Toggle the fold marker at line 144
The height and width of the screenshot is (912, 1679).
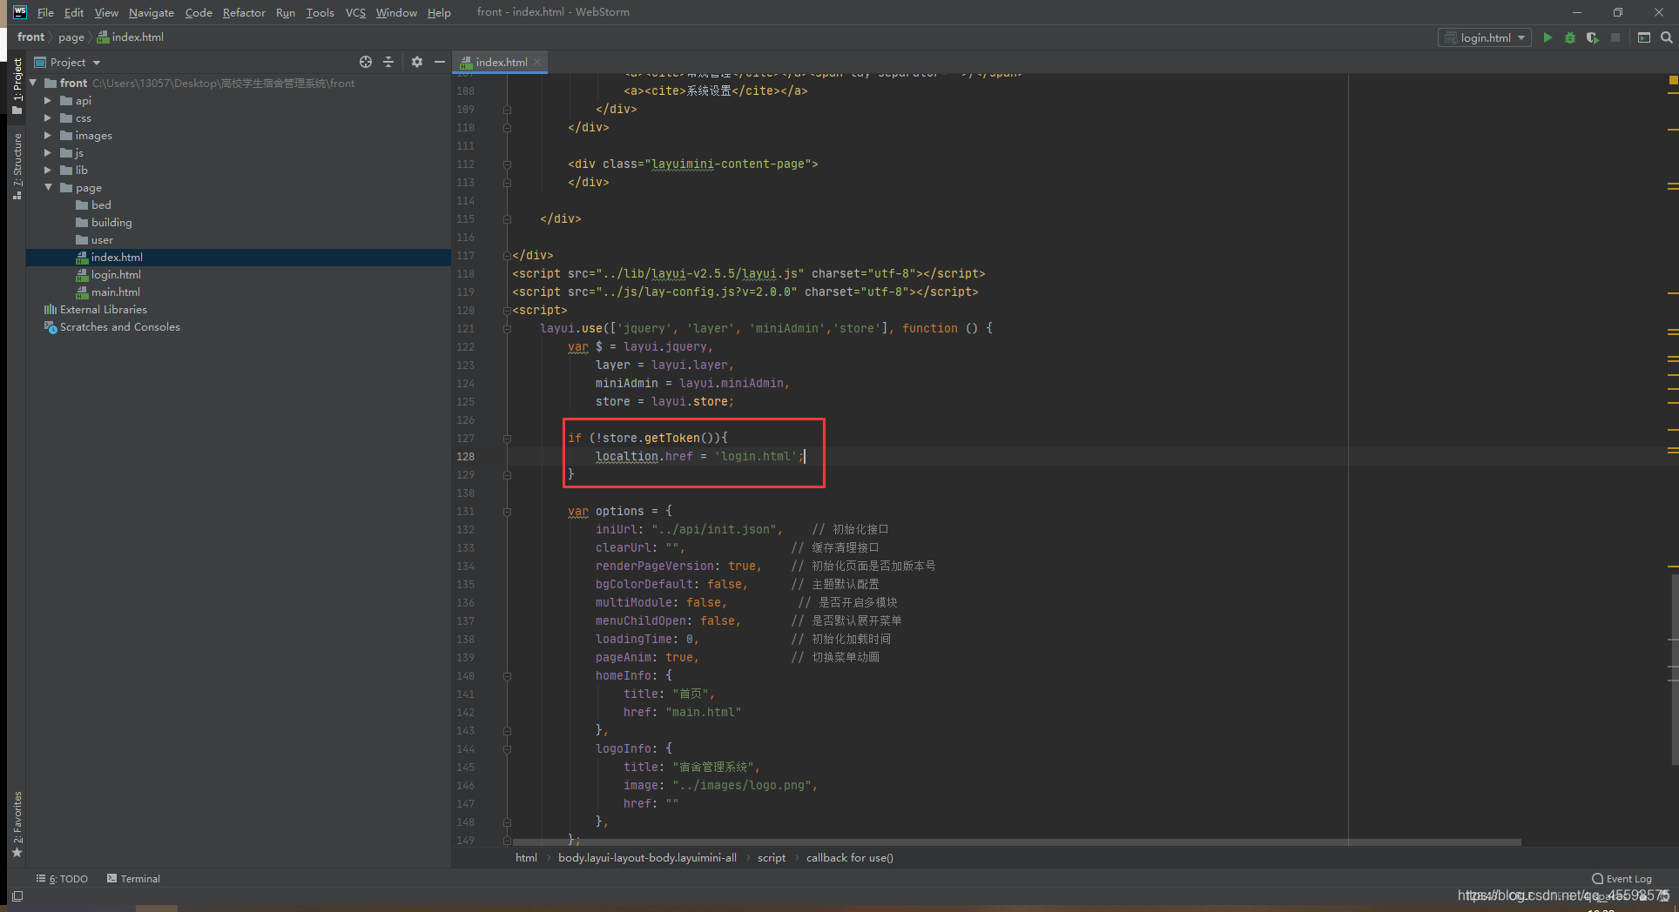(x=507, y=749)
